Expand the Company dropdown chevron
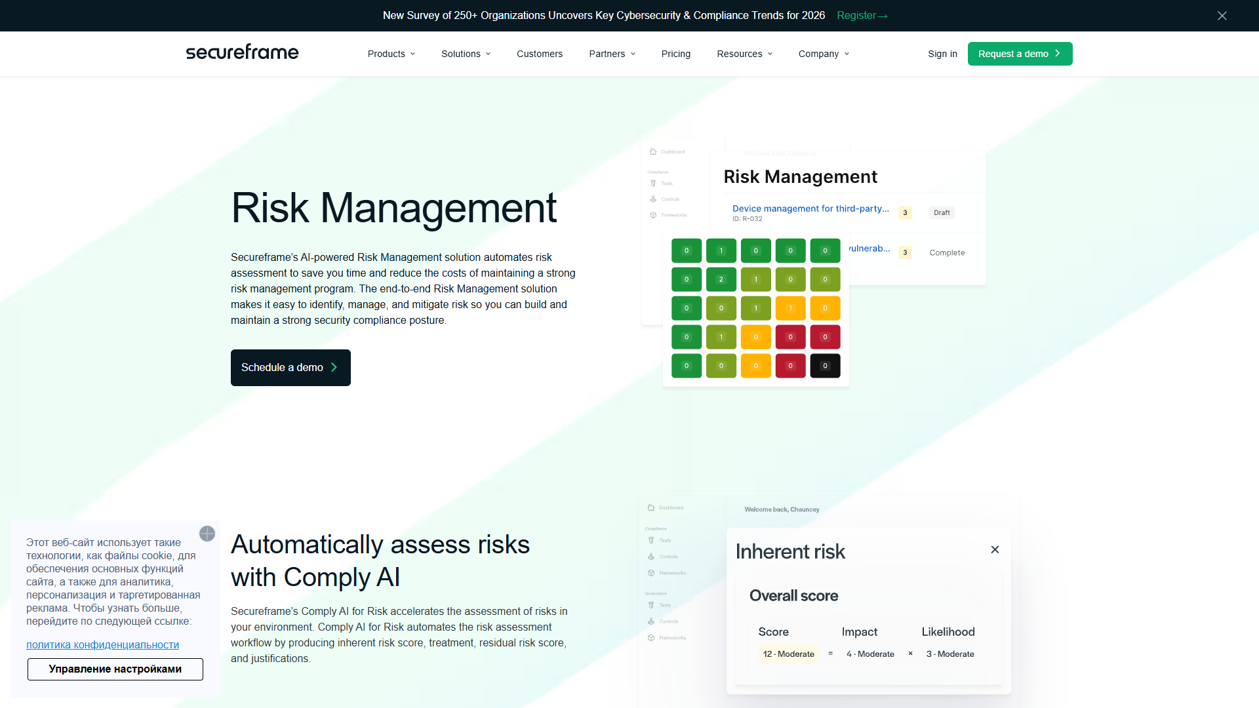Viewport: 1259px width, 708px height. 847,54
